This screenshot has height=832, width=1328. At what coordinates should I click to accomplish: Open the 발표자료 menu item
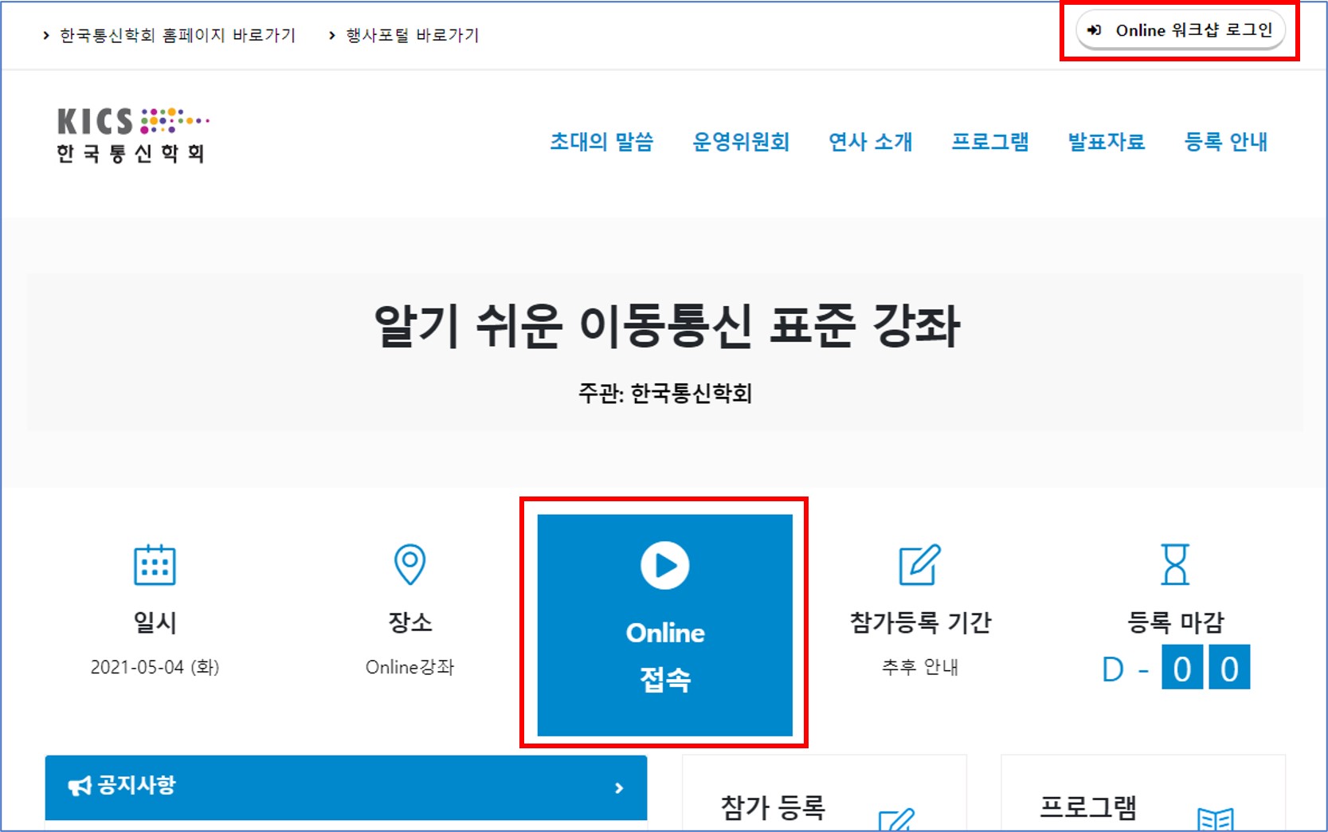(1106, 142)
